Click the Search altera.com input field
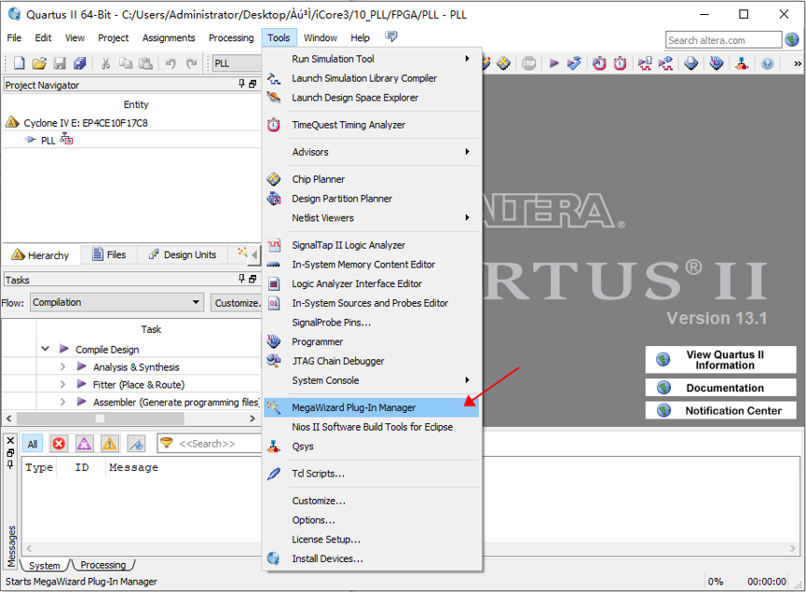The image size is (806, 592). (723, 40)
